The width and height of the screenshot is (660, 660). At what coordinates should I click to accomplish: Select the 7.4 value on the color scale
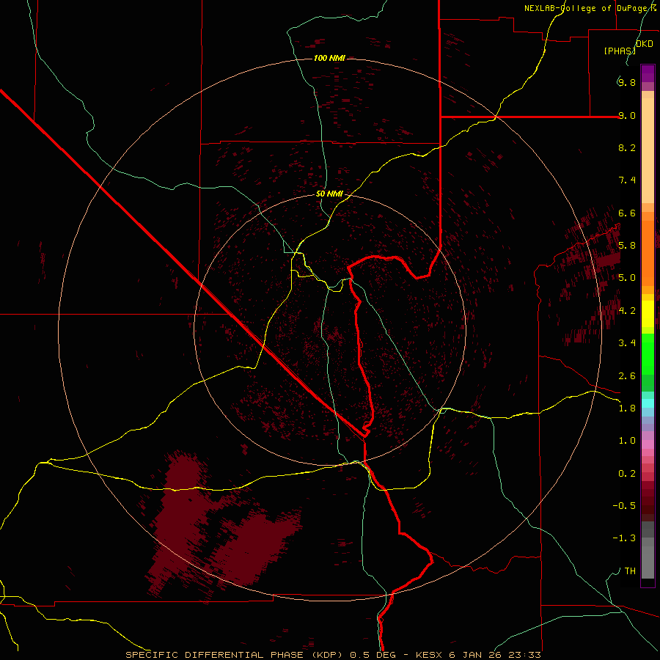[627, 180]
